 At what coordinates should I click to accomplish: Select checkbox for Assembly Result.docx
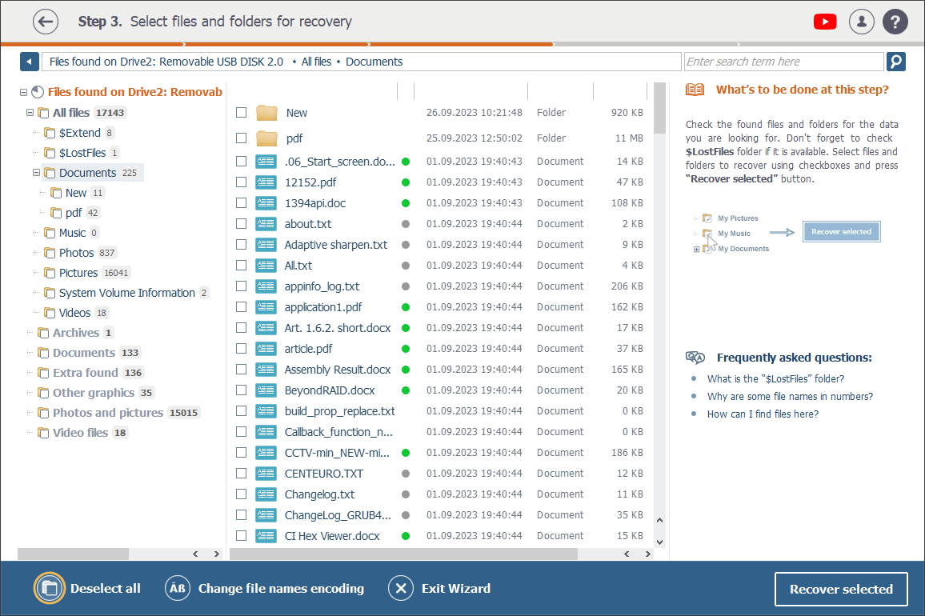242,370
